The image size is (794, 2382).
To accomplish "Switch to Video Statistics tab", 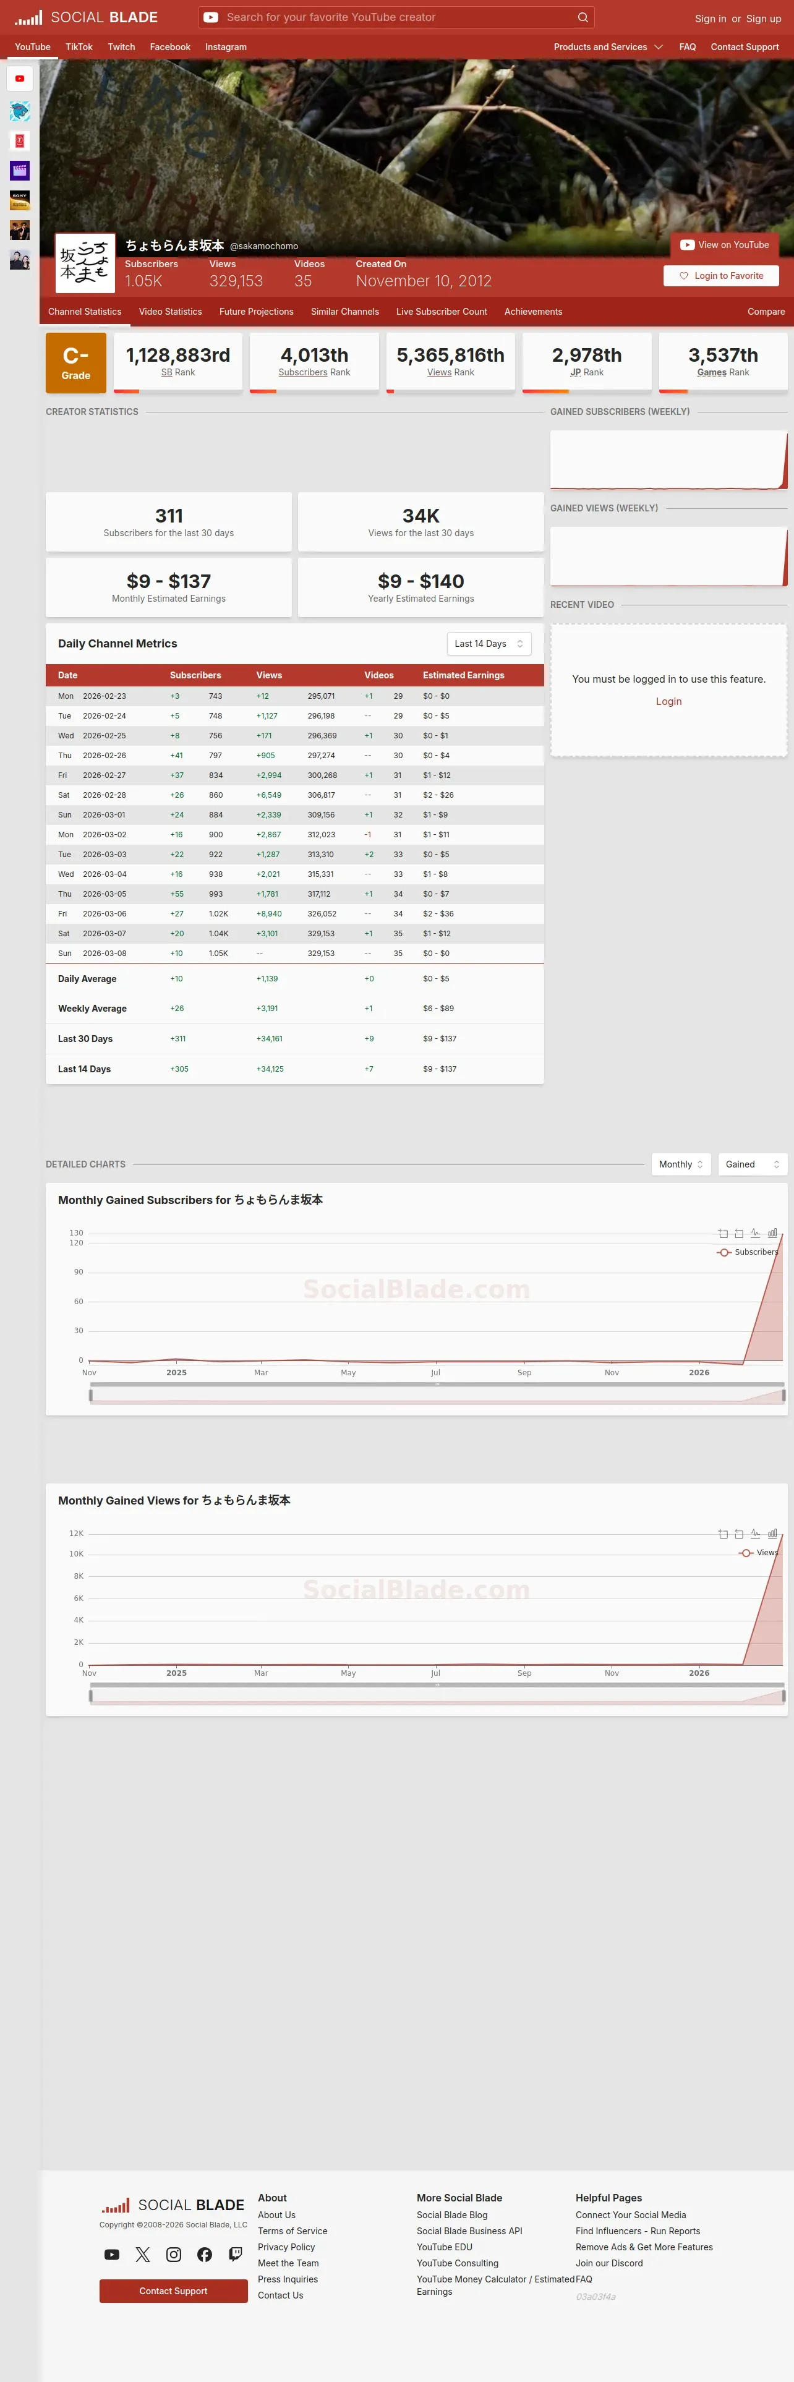I will (x=170, y=312).
